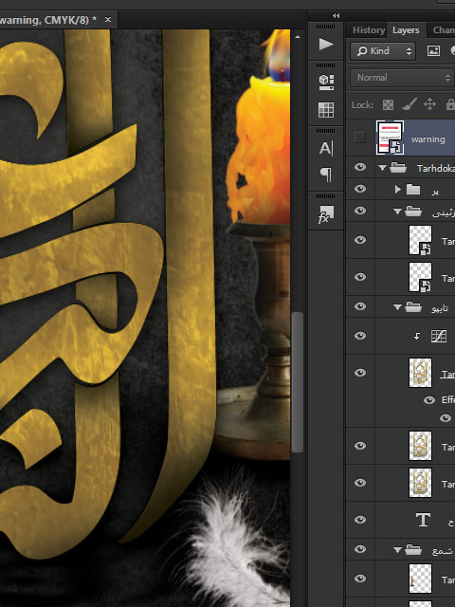Collapse the شمع group
The image size is (455, 607).
pos(397,550)
